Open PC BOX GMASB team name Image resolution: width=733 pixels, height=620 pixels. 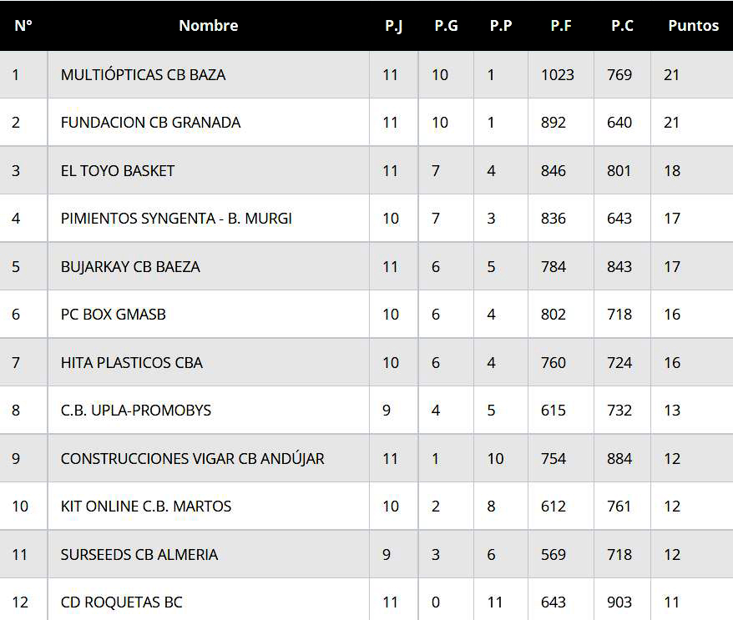tap(114, 315)
